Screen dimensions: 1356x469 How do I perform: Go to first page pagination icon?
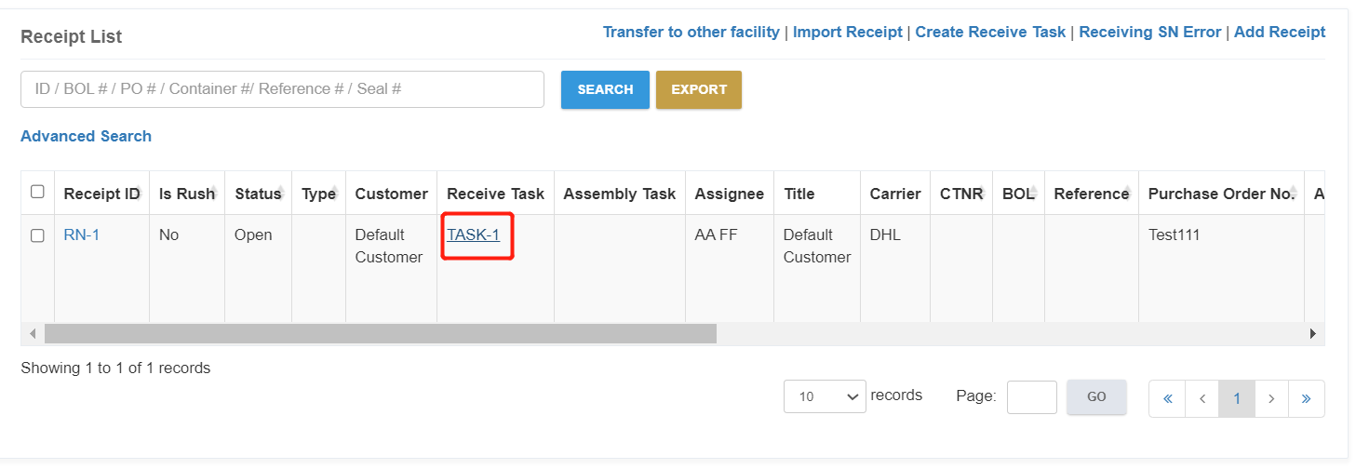click(x=1167, y=398)
